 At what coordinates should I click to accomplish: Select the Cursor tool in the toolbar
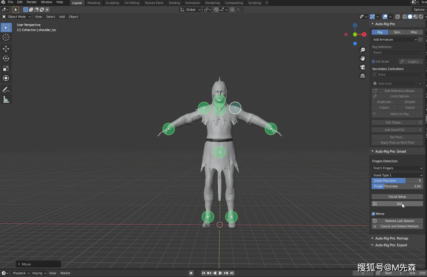point(6,38)
